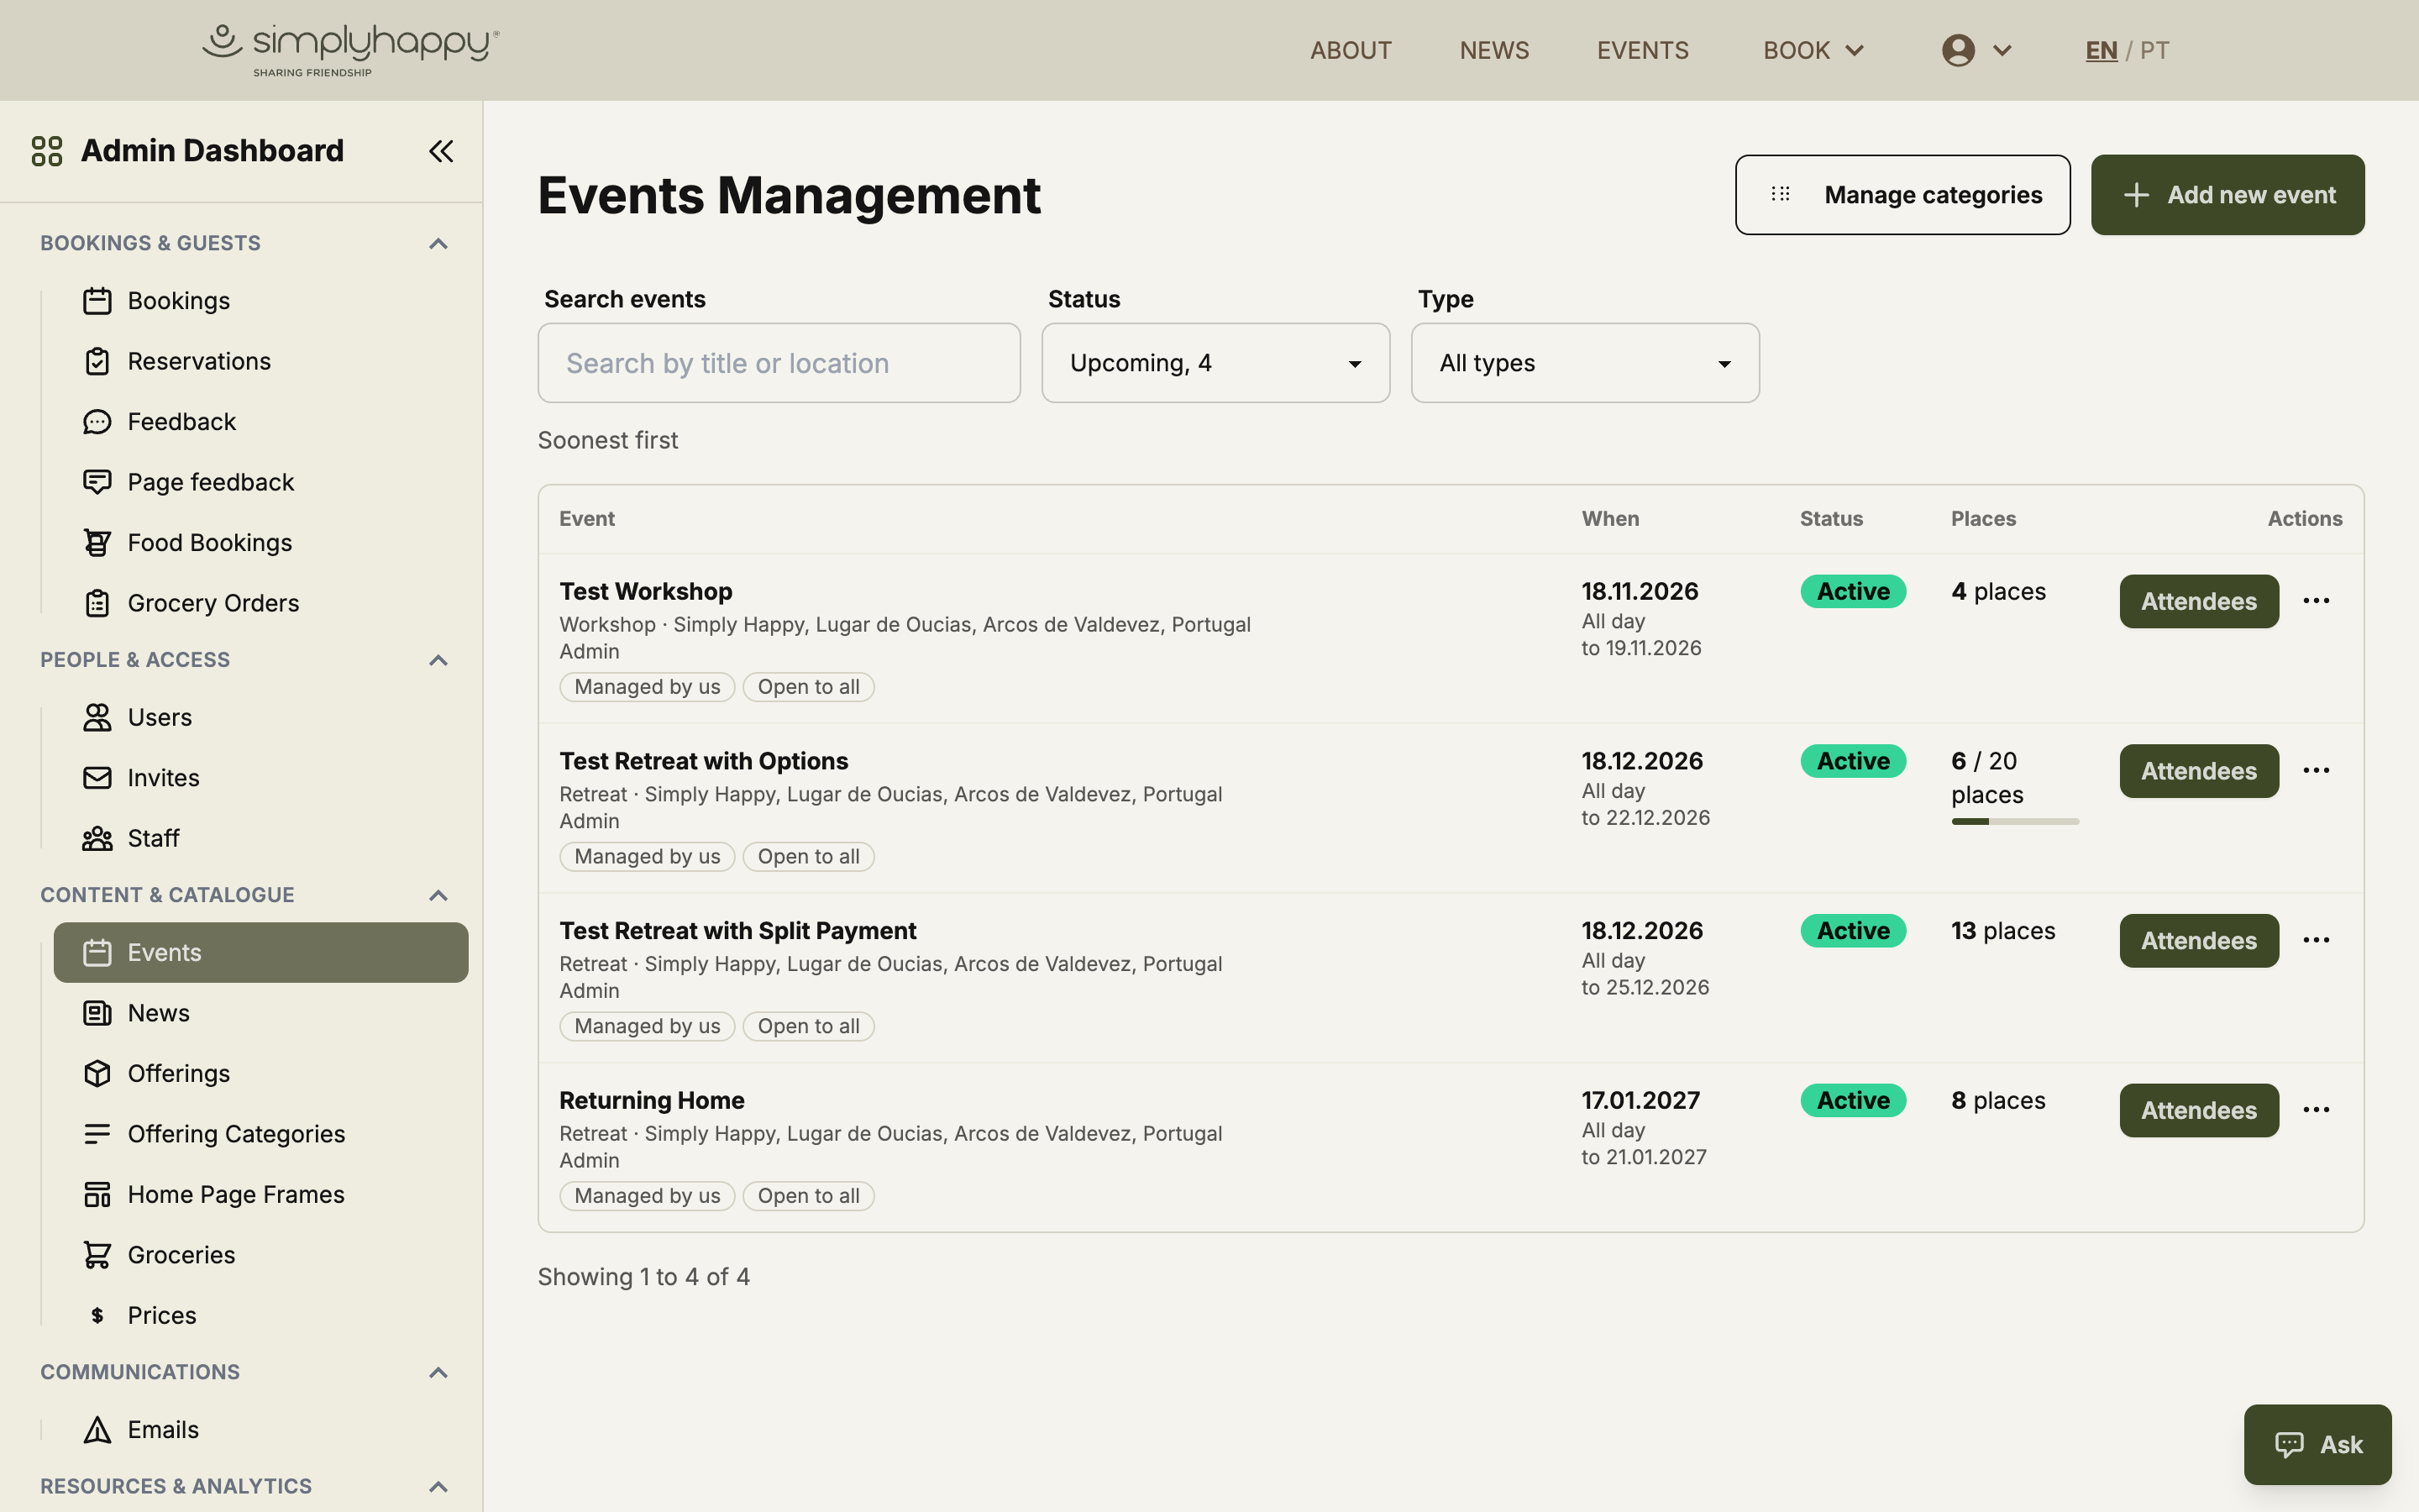Click the Home Page Frames layout icon
Screen dimensions: 2419x1512
(97, 1194)
